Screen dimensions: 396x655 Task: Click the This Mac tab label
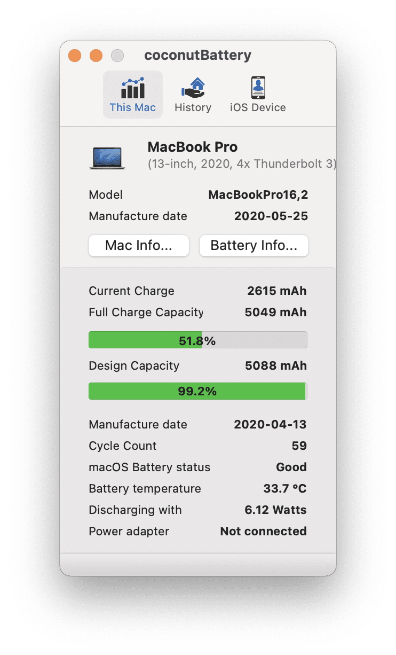click(x=132, y=107)
